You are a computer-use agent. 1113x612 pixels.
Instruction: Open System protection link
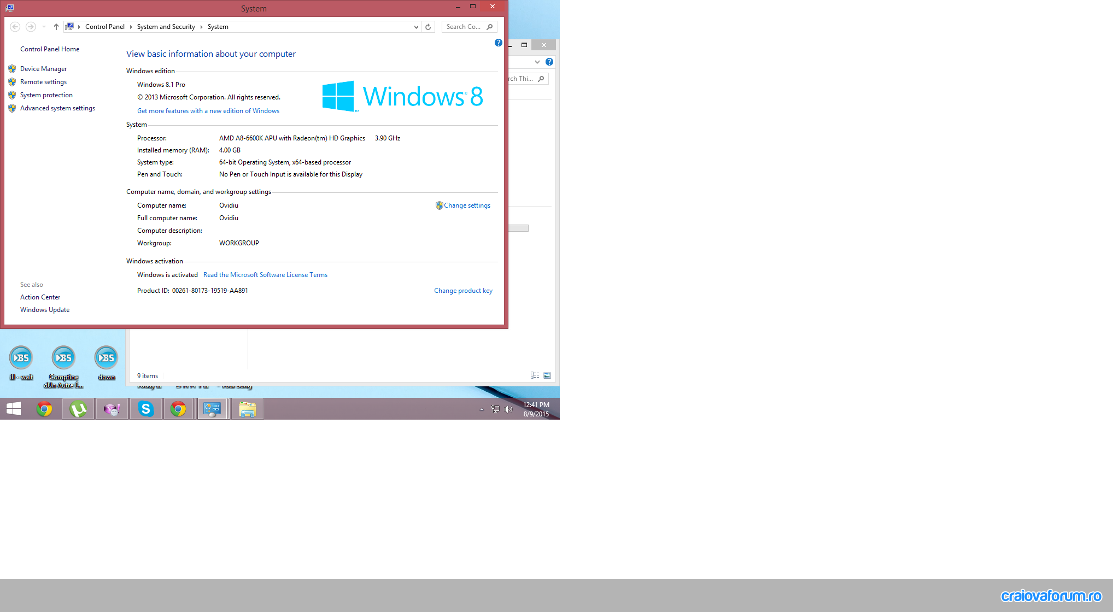46,95
